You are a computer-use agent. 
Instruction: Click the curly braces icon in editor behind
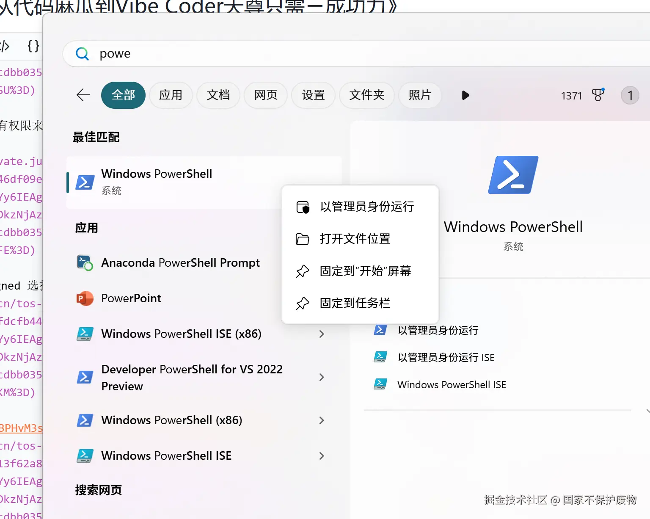[33, 46]
